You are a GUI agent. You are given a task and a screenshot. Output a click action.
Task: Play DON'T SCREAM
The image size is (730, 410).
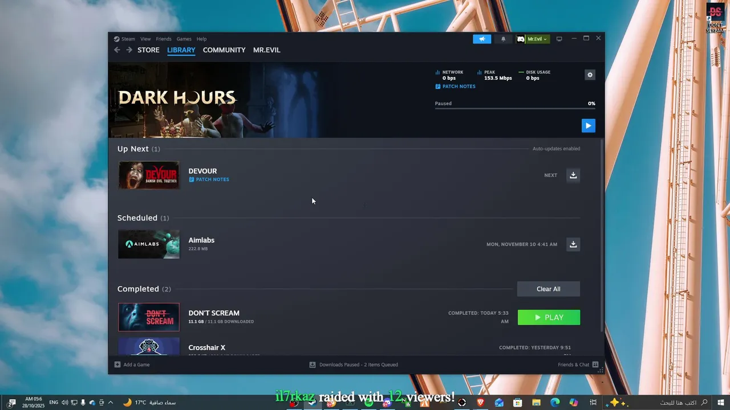[x=549, y=318]
